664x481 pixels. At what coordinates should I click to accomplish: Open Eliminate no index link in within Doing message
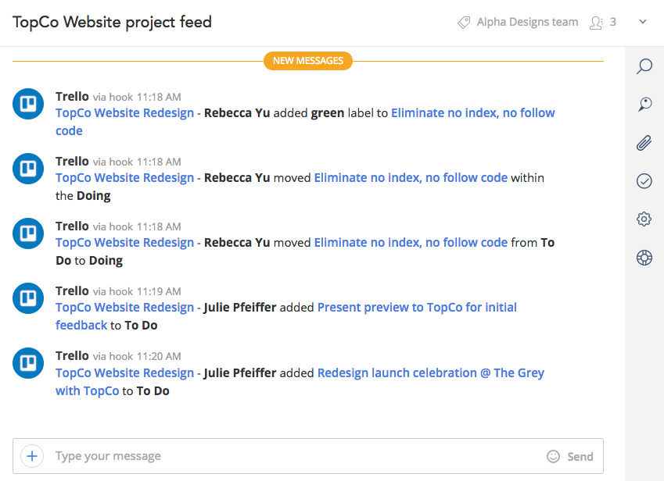(x=411, y=177)
